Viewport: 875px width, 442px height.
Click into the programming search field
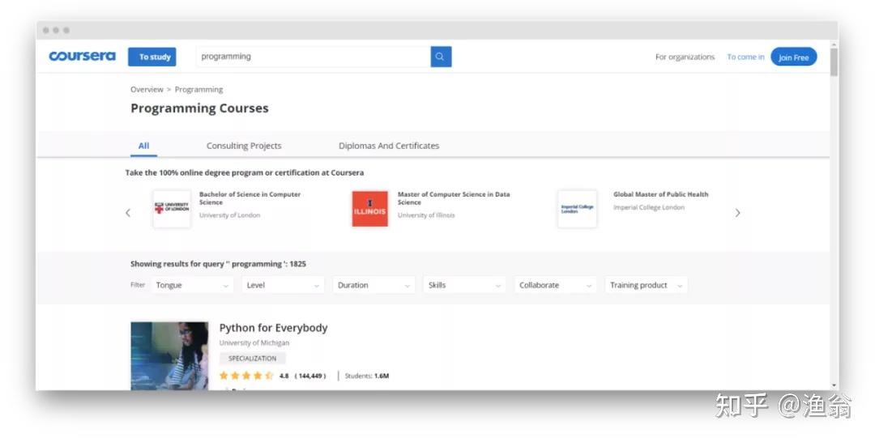pos(313,57)
